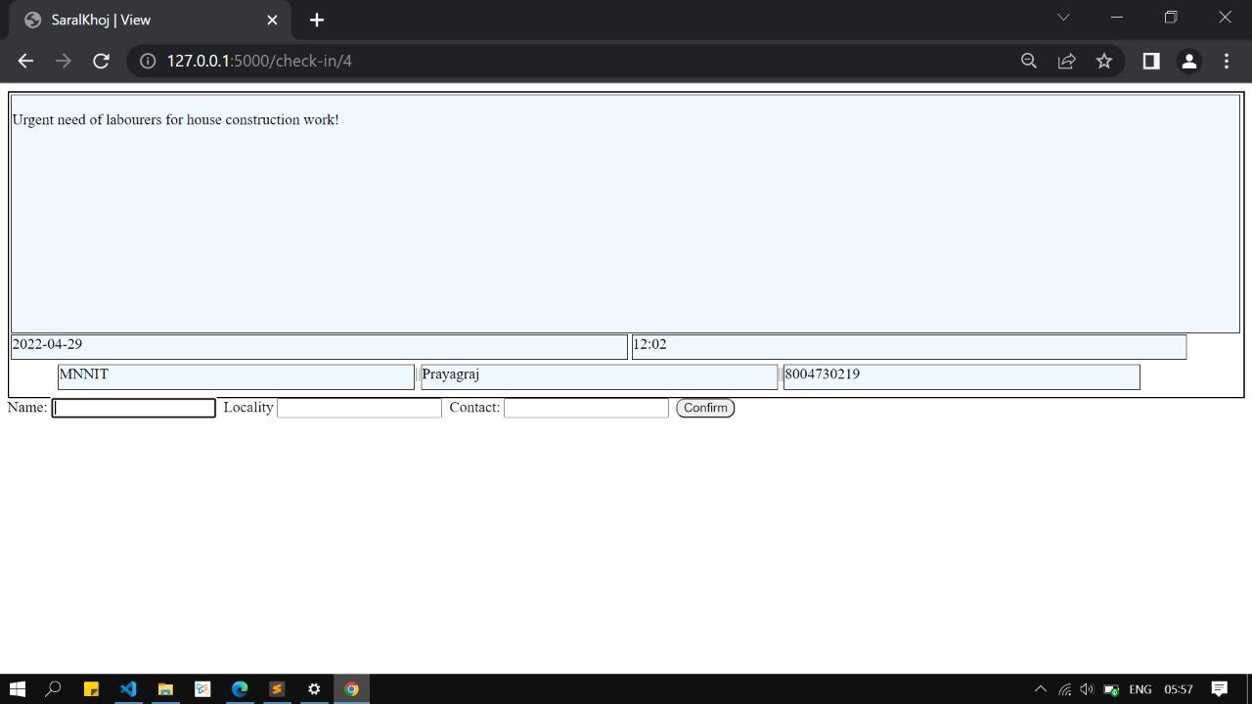This screenshot has width=1252, height=704.
Task: Open the zoom magnifier icon in address bar
Action: coord(1029,61)
